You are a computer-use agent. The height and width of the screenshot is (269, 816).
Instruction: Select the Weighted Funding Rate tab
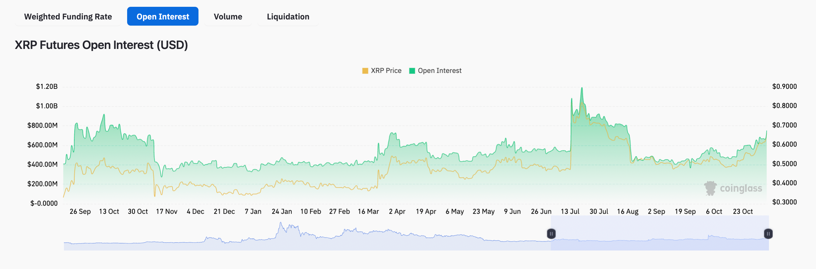pyautogui.click(x=68, y=16)
